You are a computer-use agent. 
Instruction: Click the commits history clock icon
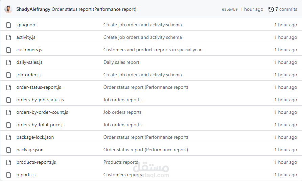(x=271, y=9)
